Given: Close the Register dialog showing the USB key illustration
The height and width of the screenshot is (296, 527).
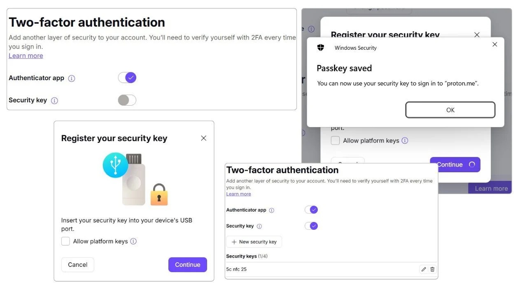Looking at the screenshot, I should pyautogui.click(x=203, y=138).
